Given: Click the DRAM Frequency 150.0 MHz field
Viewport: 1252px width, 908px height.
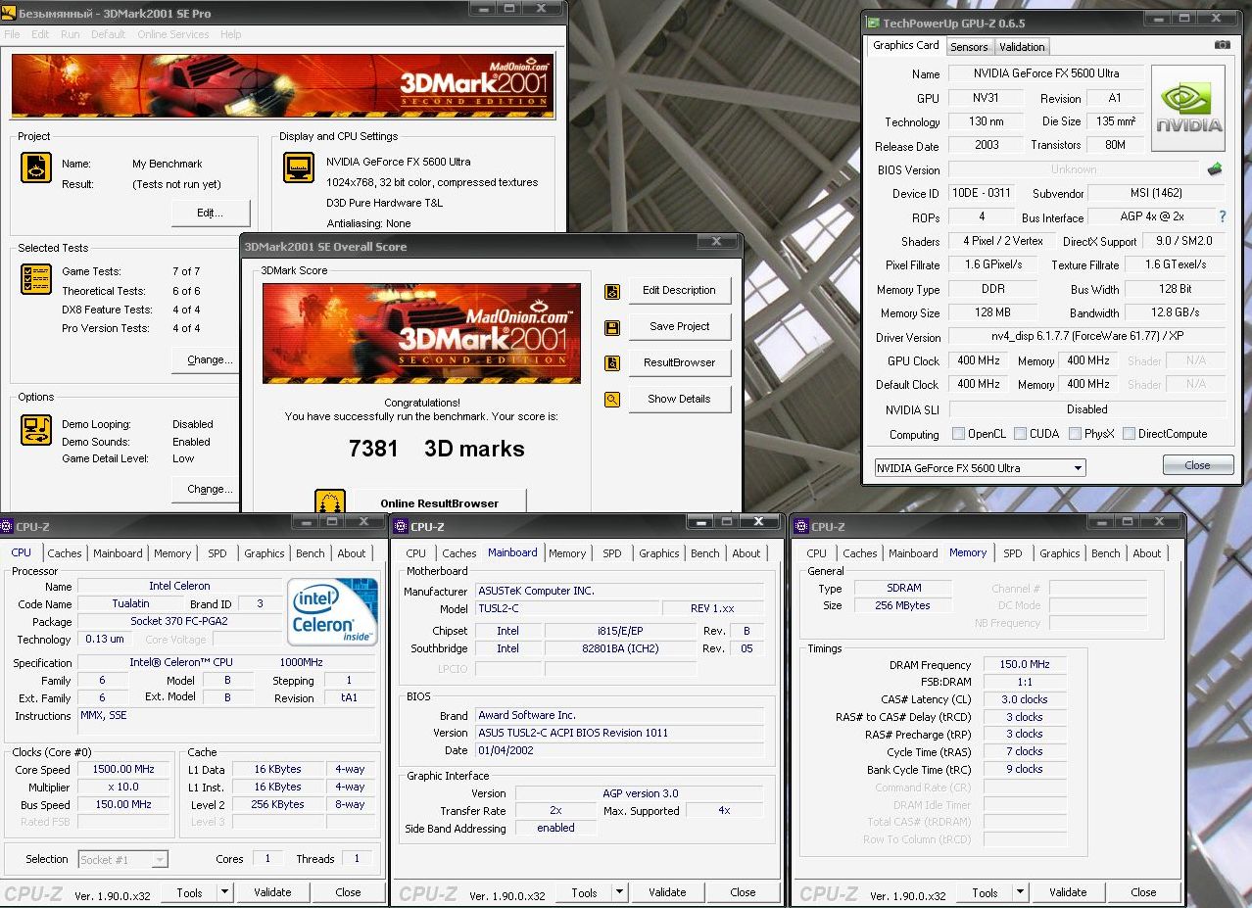Looking at the screenshot, I should [x=1024, y=665].
